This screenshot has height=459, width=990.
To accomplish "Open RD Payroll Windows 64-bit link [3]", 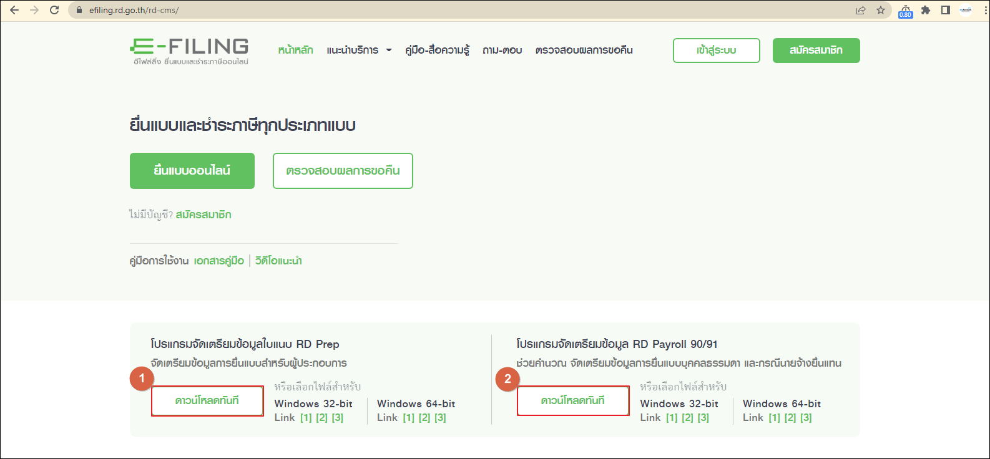I will pyautogui.click(x=806, y=418).
